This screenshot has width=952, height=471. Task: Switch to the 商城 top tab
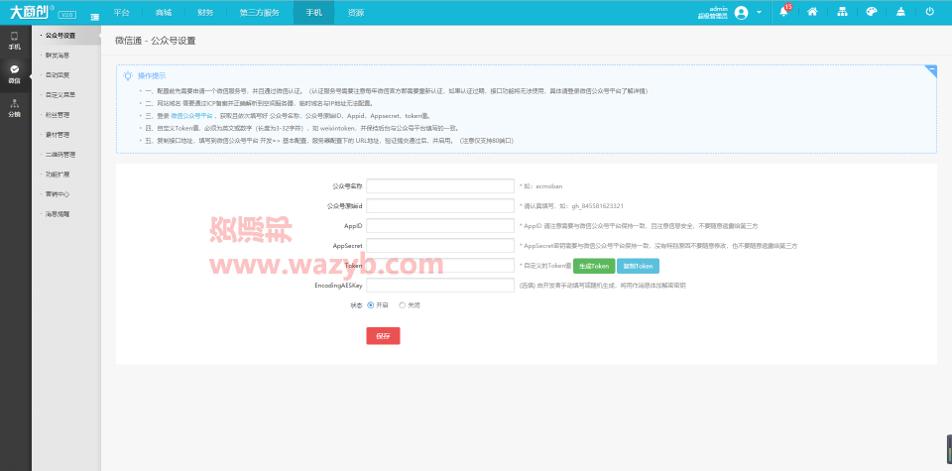(x=164, y=12)
